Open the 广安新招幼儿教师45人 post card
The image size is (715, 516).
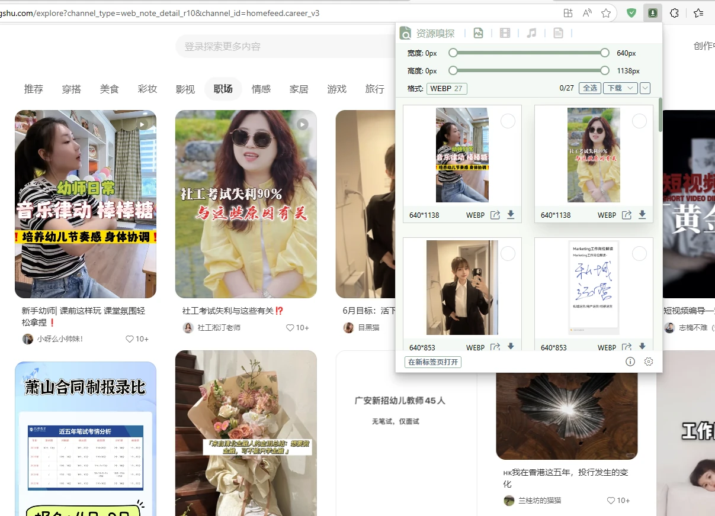tap(406, 433)
